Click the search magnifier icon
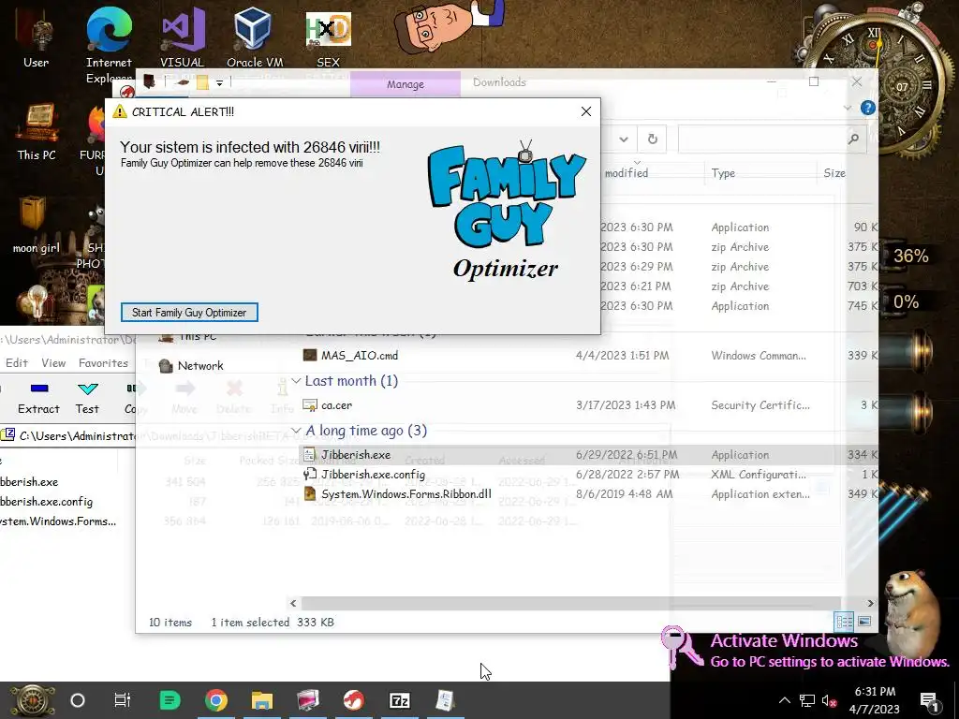 tap(853, 139)
